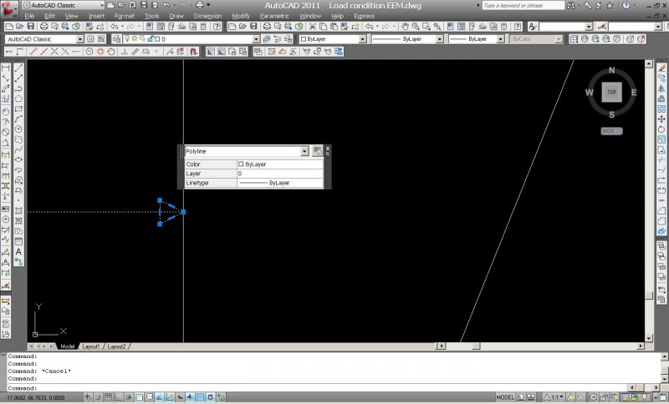The image size is (669, 404).
Task: Click the binoculars search icon
Action: [571, 6]
